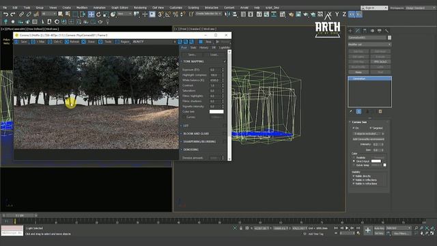The image size is (437, 246).
Task: Toggle Visible directly checkbox
Action: point(354,176)
